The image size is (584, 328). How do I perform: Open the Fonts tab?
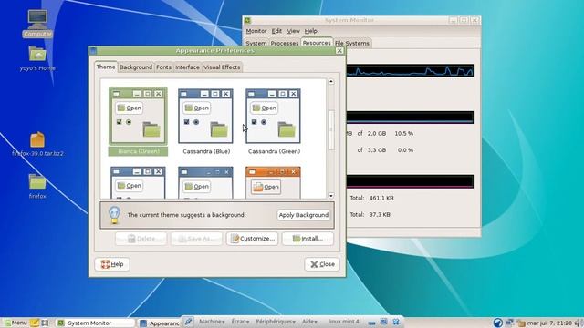click(x=163, y=67)
